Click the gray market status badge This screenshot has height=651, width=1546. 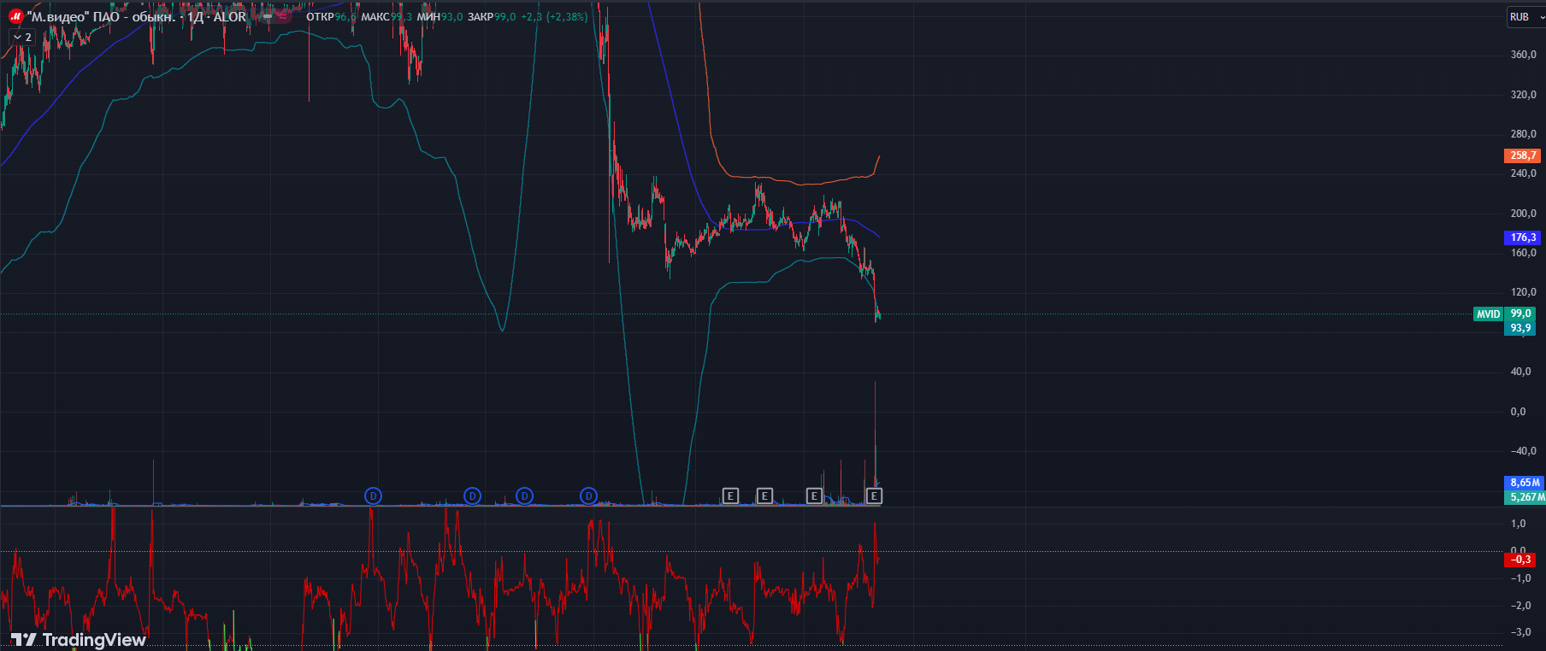pyautogui.click(x=268, y=16)
